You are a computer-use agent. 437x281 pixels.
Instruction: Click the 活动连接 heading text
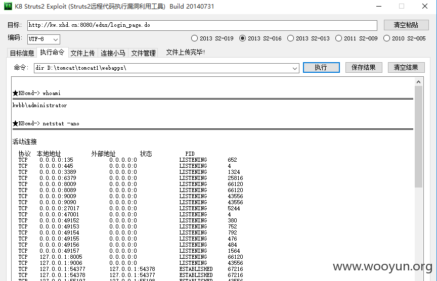(24, 142)
